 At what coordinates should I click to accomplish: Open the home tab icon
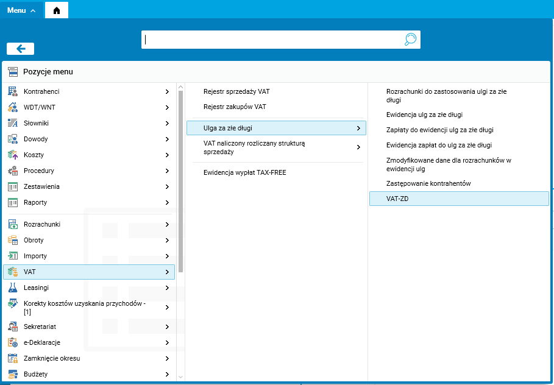pyautogui.click(x=57, y=10)
